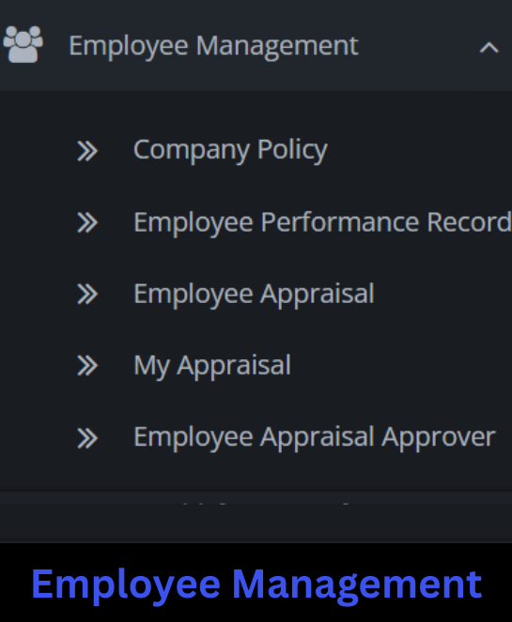Collapse Employee Management using the up chevron
Viewport: 512px width, 622px height.
(x=489, y=48)
